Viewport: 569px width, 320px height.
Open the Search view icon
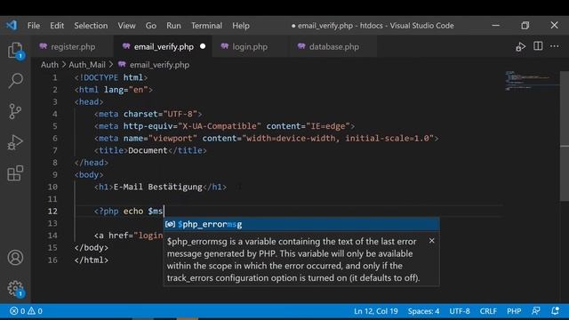(15, 81)
